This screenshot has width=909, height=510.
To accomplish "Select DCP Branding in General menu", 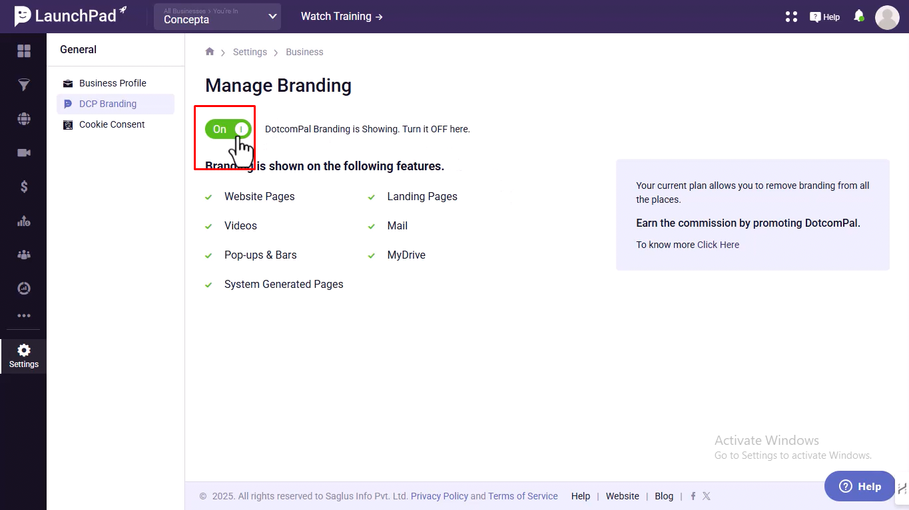I will [x=115, y=104].
